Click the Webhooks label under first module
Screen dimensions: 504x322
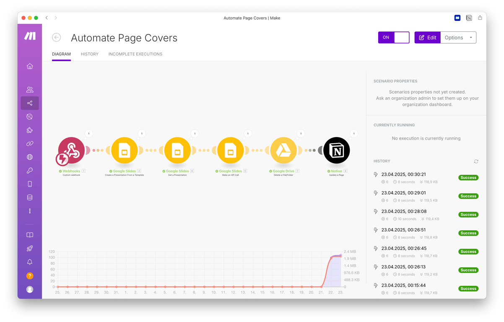[x=71, y=171]
